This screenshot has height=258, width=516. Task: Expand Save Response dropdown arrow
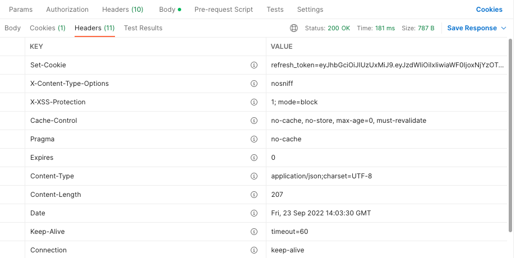coord(504,28)
